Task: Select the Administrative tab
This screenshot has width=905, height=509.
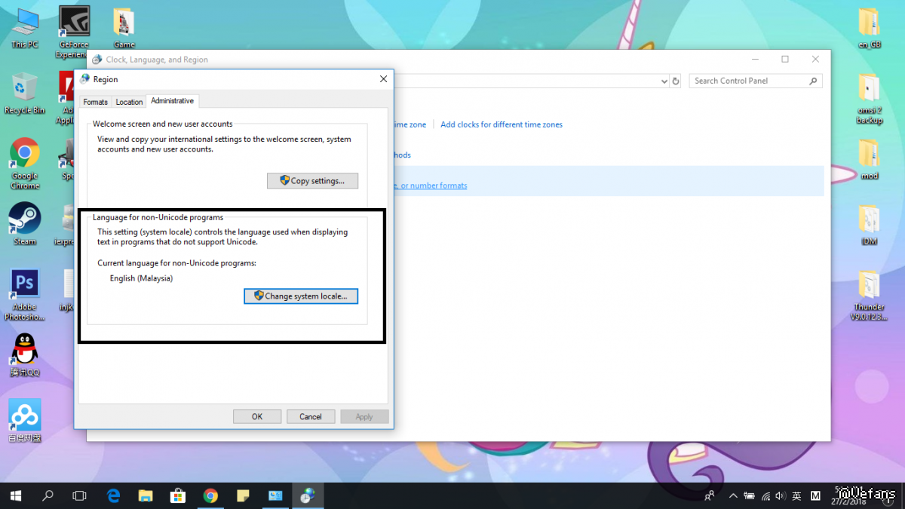Action: [x=172, y=101]
